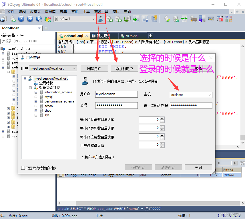Click the scheduled backup clock icon
Screen dimensions: 245x219
(x=202, y=19)
